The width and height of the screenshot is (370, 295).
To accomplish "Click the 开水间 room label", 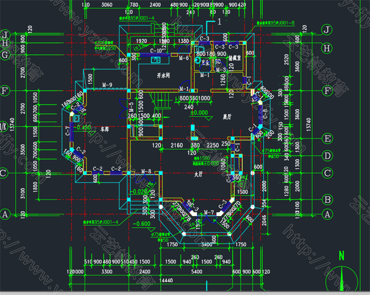I will [x=163, y=75].
